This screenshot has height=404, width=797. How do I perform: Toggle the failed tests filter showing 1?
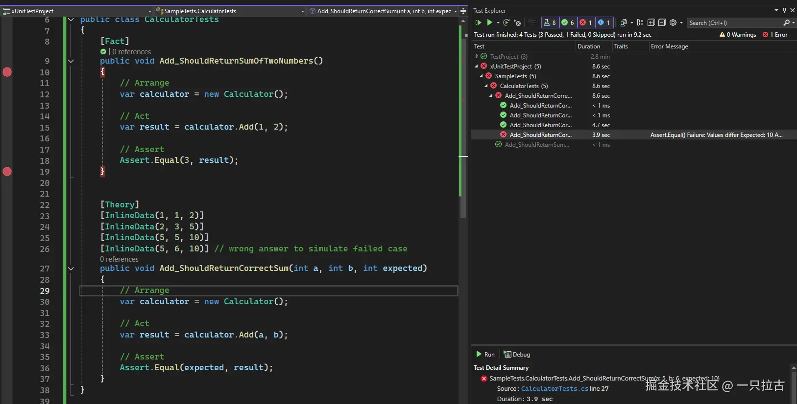tap(586, 22)
